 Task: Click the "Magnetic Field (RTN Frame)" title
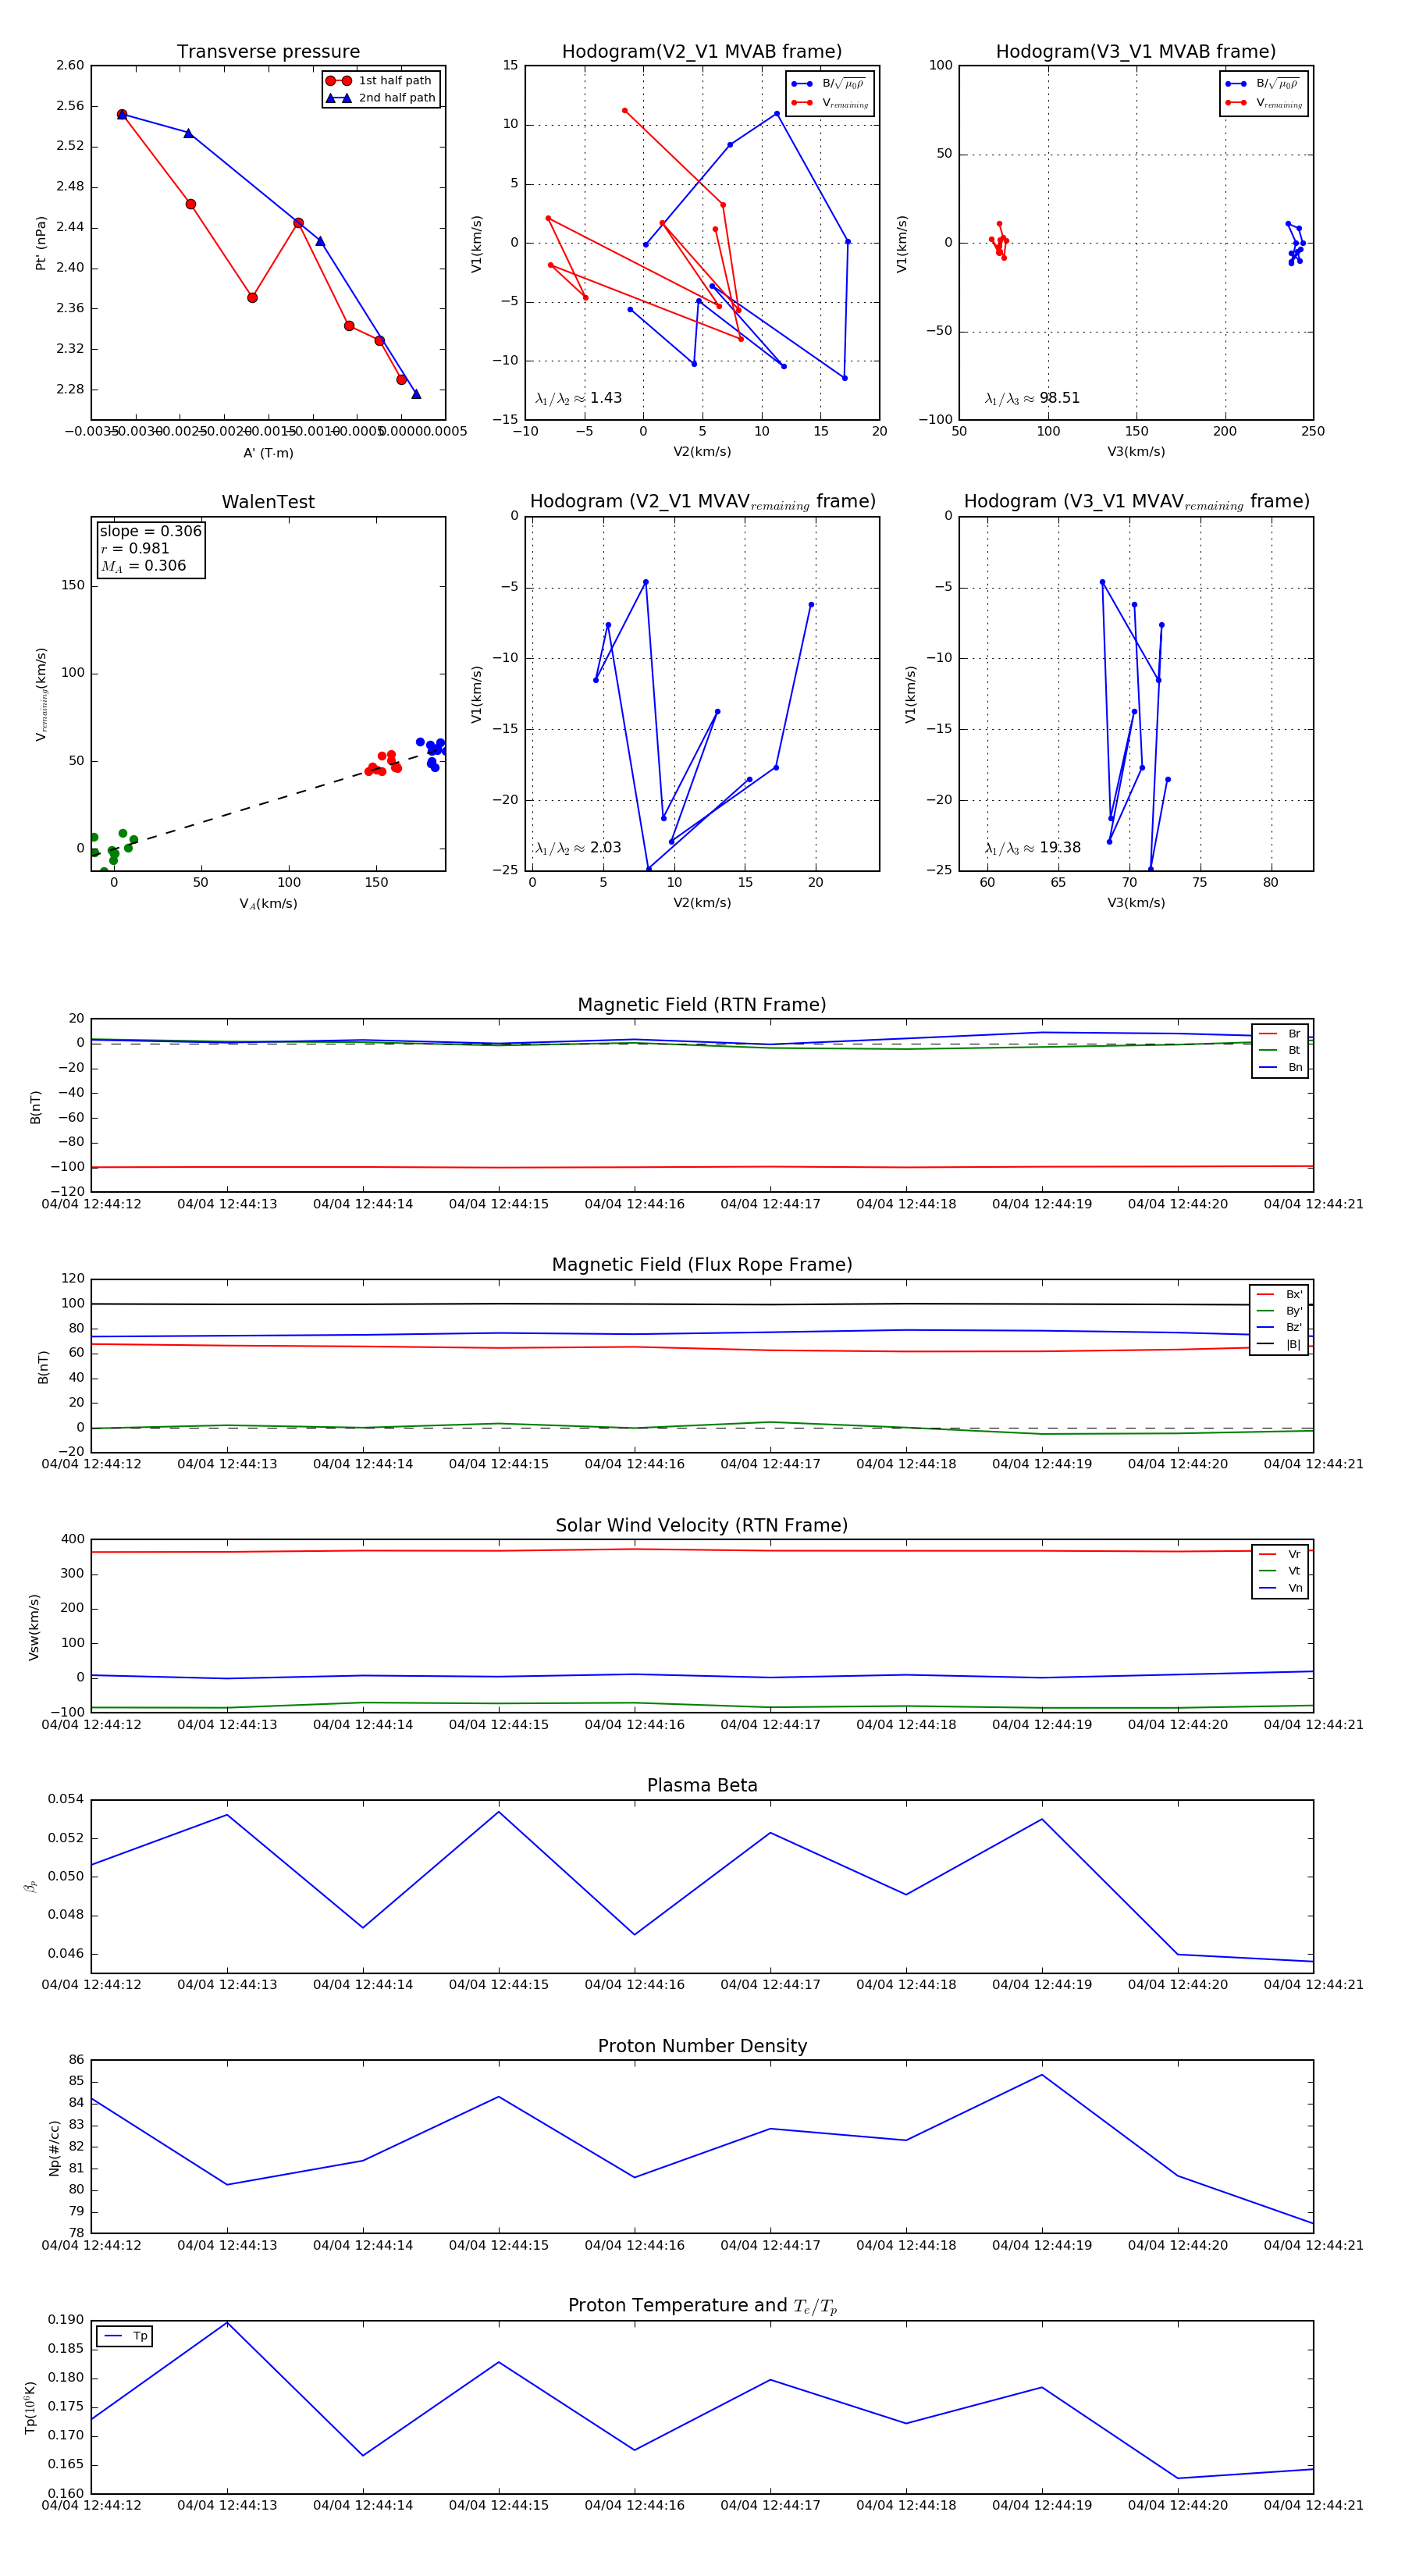[702, 1005]
